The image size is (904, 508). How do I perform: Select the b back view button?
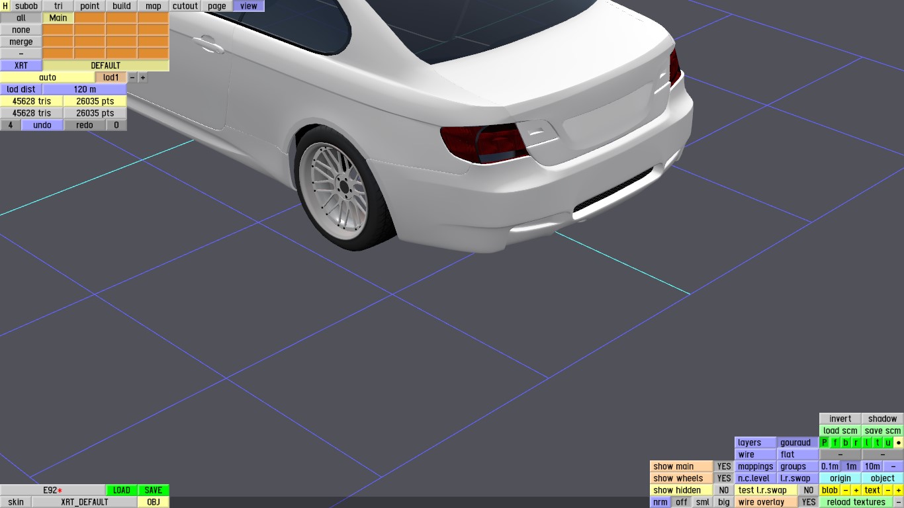846,443
